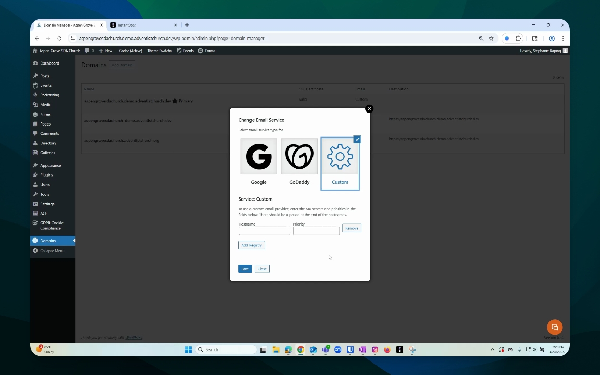Bookmark this page with star icon
Image resolution: width=600 pixels, height=375 pixels.
click(491, 39)
